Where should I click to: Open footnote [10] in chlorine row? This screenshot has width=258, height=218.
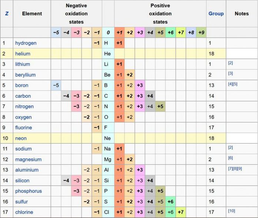coord(232,211)
